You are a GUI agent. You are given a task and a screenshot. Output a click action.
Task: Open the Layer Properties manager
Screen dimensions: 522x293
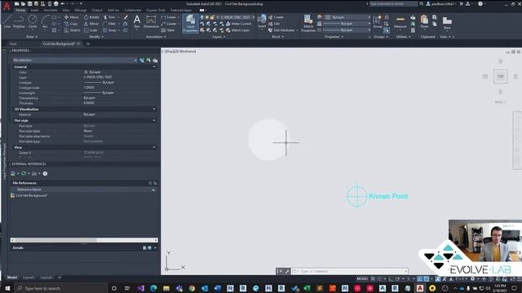coord(190,24)
